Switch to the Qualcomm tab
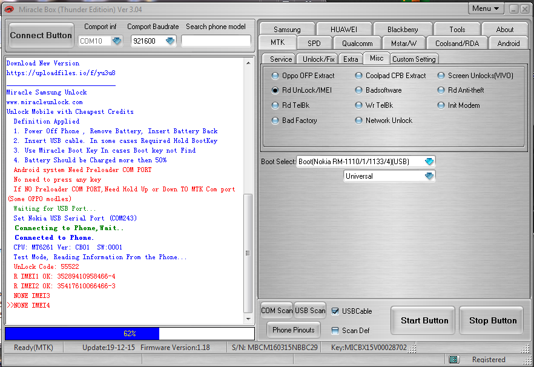 [x=357, y=43]
